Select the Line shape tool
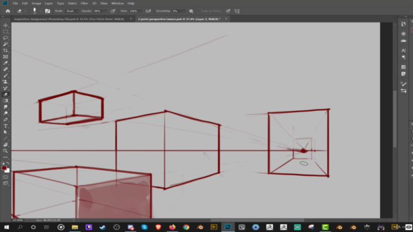Image resolution: width=413 pixels, height=232 pixels. tap(5, 139)
